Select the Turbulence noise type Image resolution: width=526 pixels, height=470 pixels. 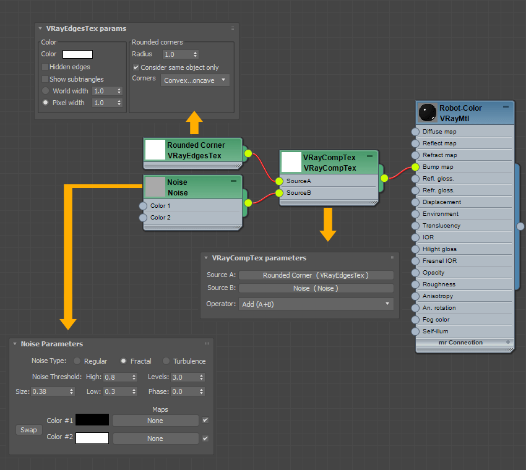coord(166,361)
